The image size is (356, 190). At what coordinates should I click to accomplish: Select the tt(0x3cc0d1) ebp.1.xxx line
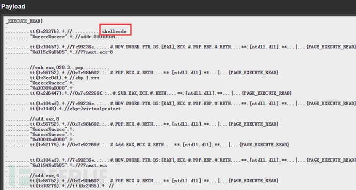pyautogui.click(x=64, y=78)
